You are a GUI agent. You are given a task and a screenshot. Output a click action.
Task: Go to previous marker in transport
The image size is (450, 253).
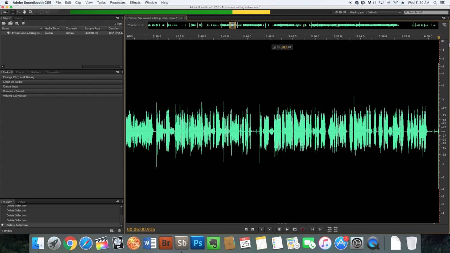click(x=313, y=229)
